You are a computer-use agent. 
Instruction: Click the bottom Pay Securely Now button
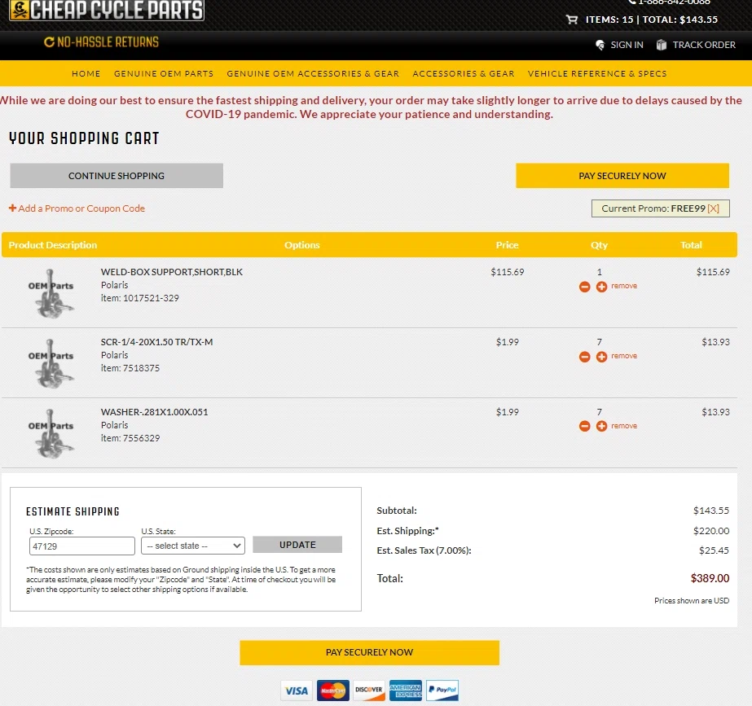coord(369,652)
